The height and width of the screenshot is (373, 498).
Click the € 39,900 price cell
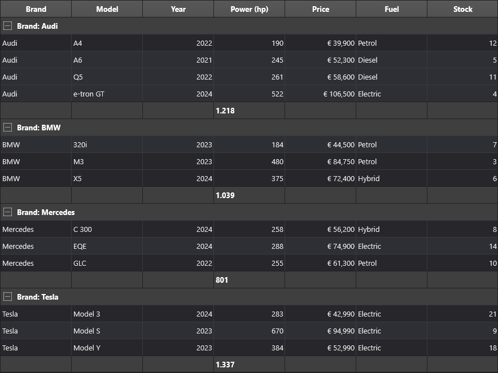click(321, 43)
